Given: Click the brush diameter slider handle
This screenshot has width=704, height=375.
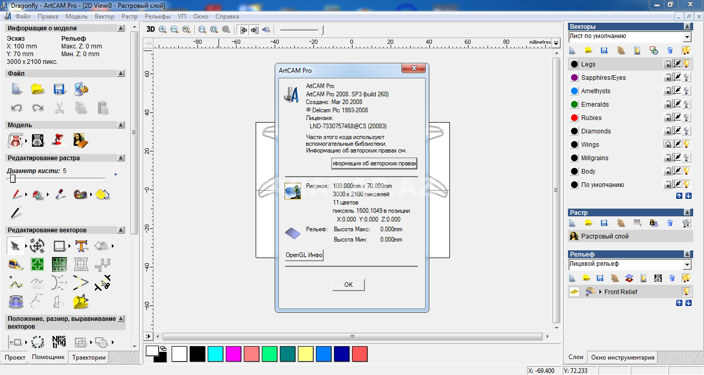Looking at the screenshot, I should tap(13, 179).
